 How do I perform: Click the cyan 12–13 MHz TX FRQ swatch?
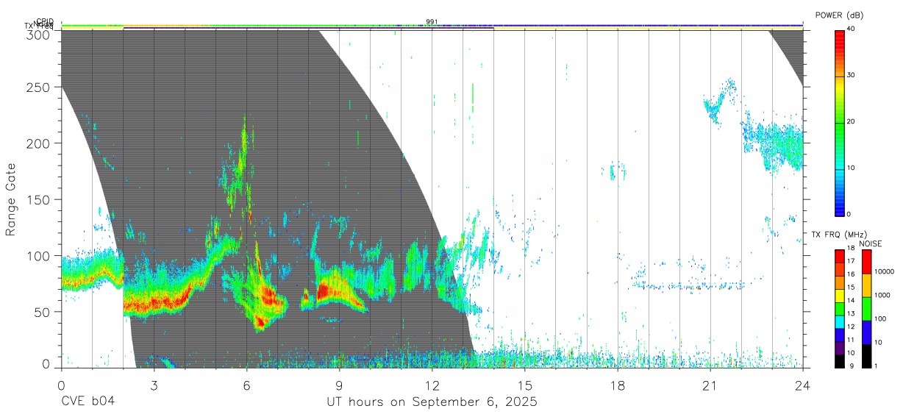coord(839,322)
